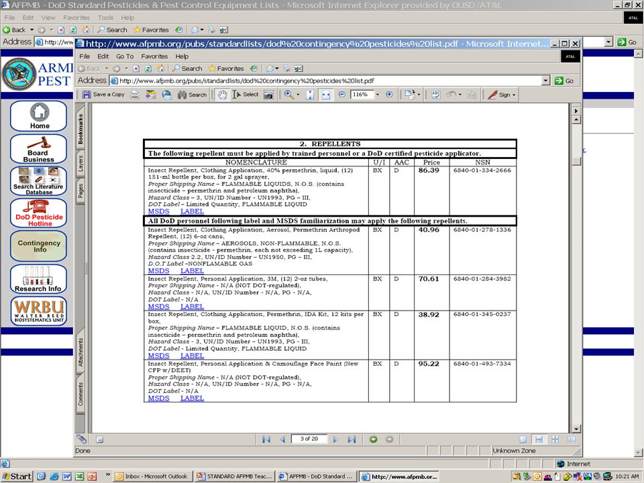644x483 pixels.
Task: Click the green Previous View button
Action: [374, 439]
